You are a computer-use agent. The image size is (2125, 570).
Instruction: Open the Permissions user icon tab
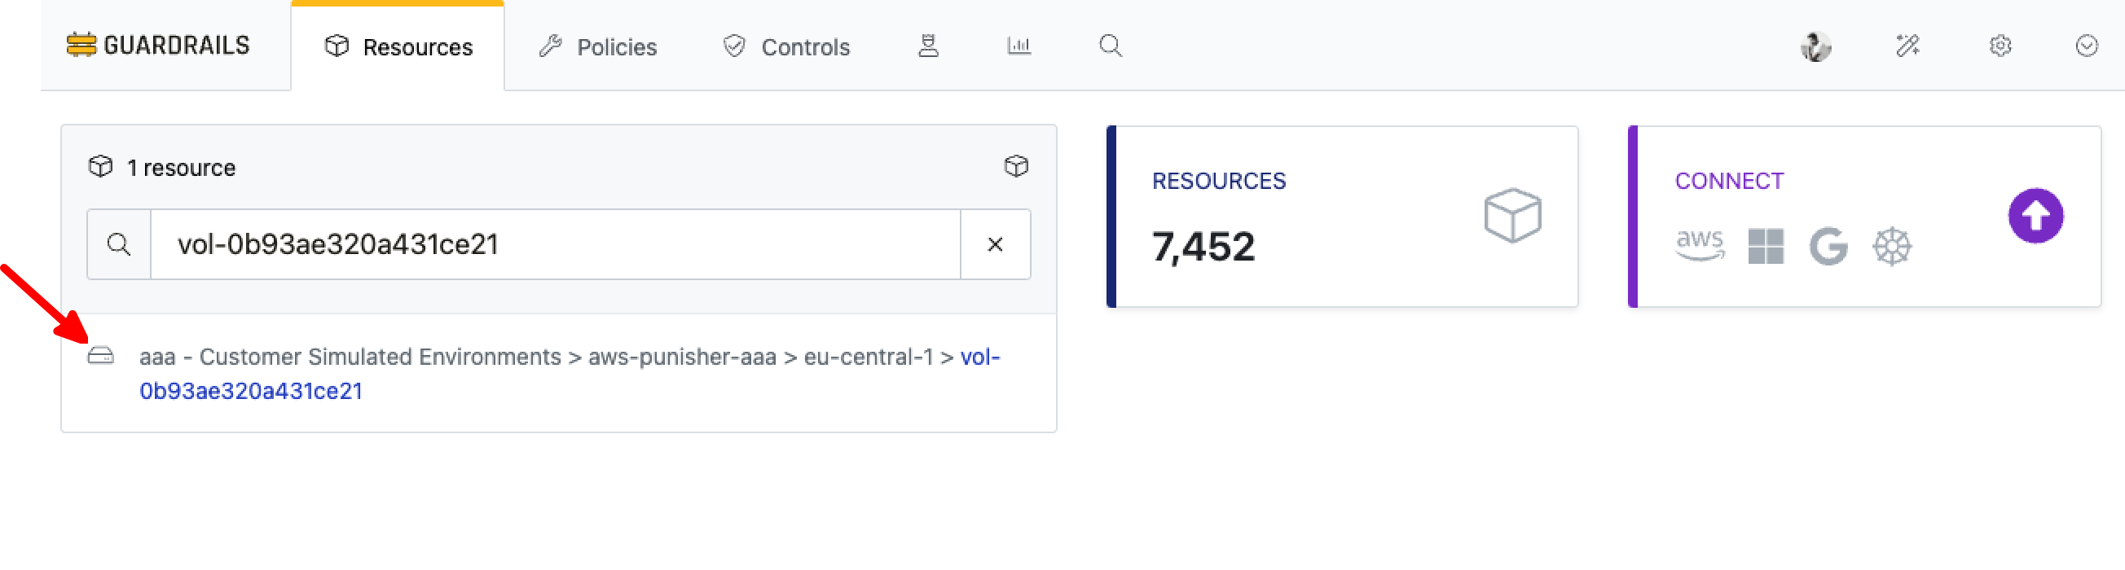(x=928, y=46)
